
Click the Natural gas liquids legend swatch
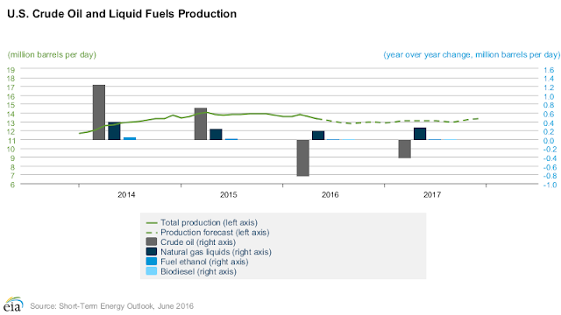(152, 252)
